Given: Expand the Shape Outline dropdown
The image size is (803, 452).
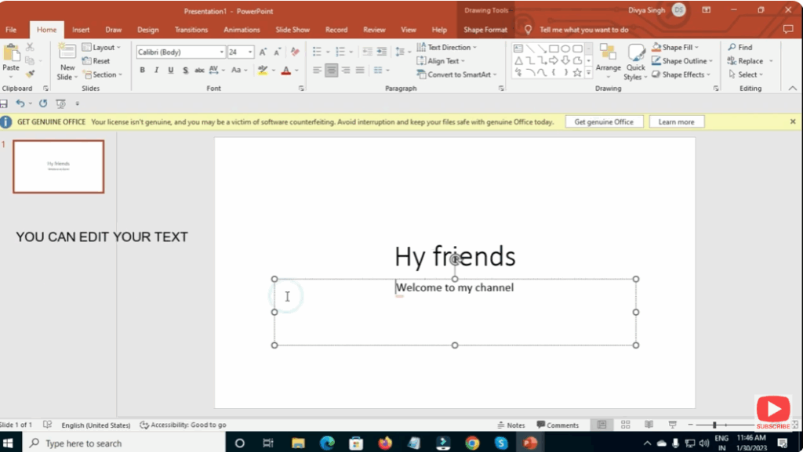Looking at the screenshot, I should pyautogui.click(x=710, y=60).
